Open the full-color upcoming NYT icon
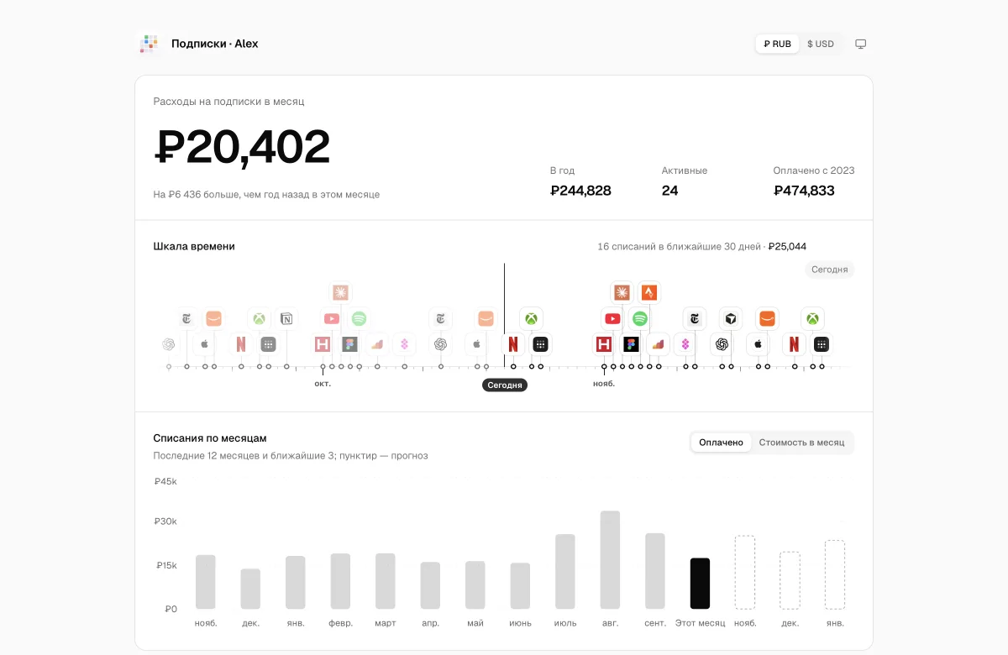 click(x=695, y=319)
